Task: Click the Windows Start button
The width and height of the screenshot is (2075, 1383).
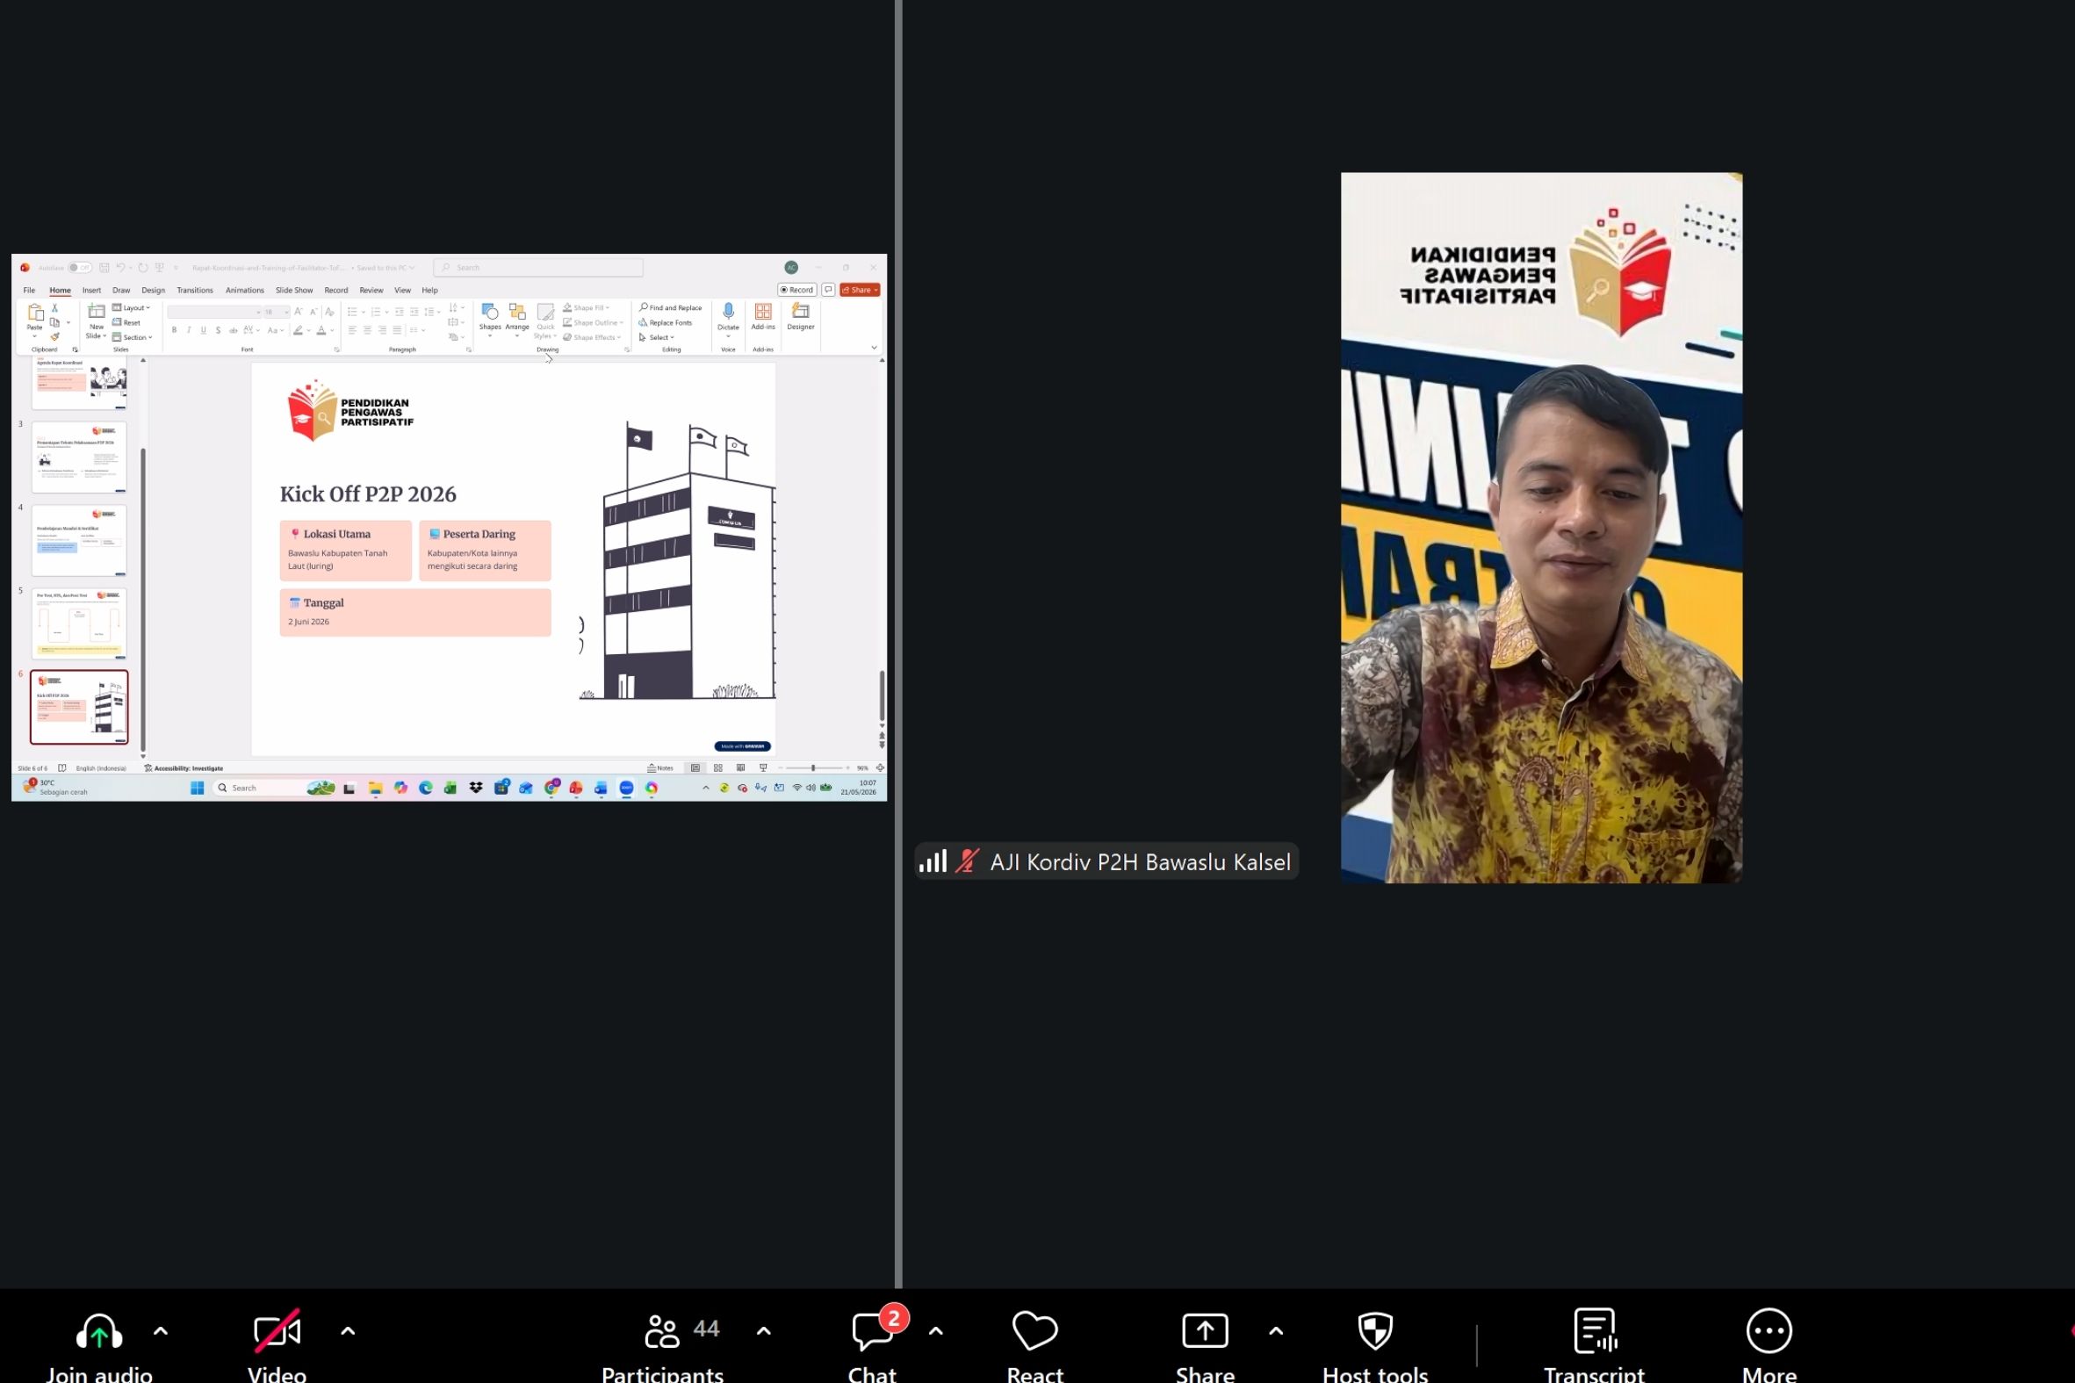Action: click(x=198, y=788)
